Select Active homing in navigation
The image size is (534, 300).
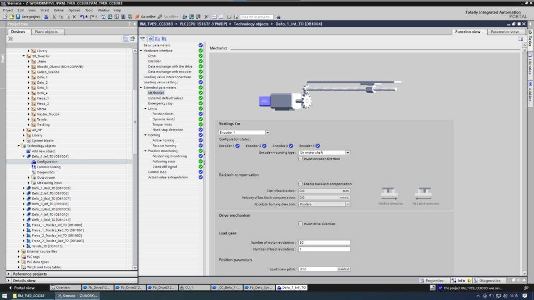(x=163, y=140)
